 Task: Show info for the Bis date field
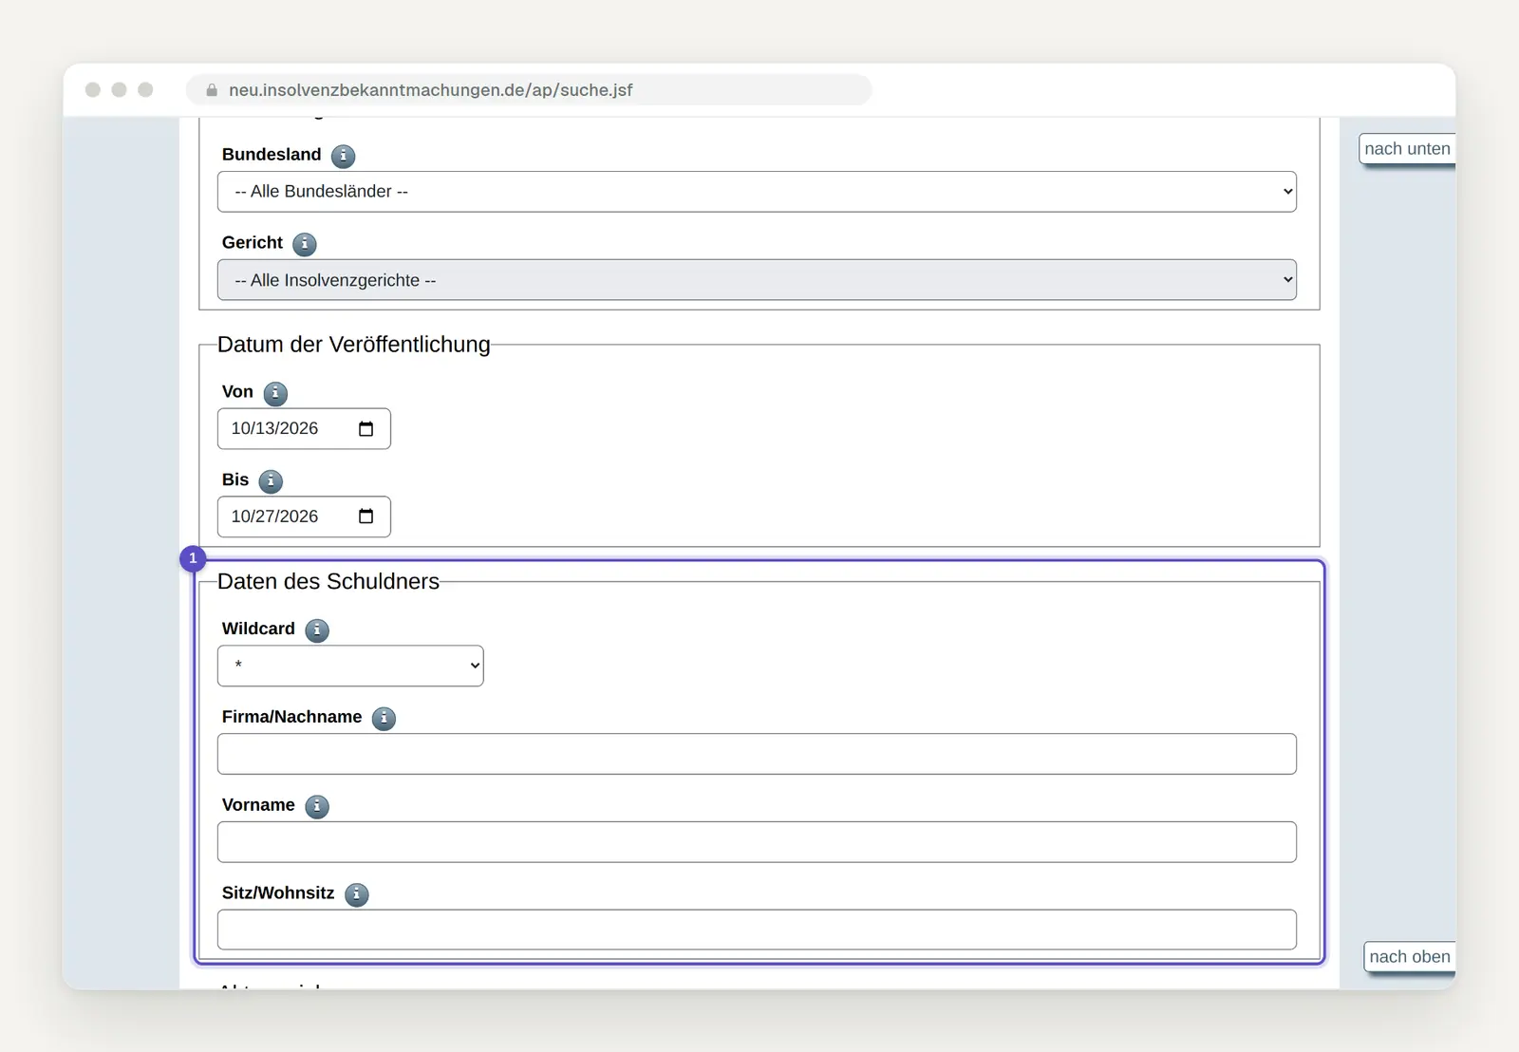271,481
